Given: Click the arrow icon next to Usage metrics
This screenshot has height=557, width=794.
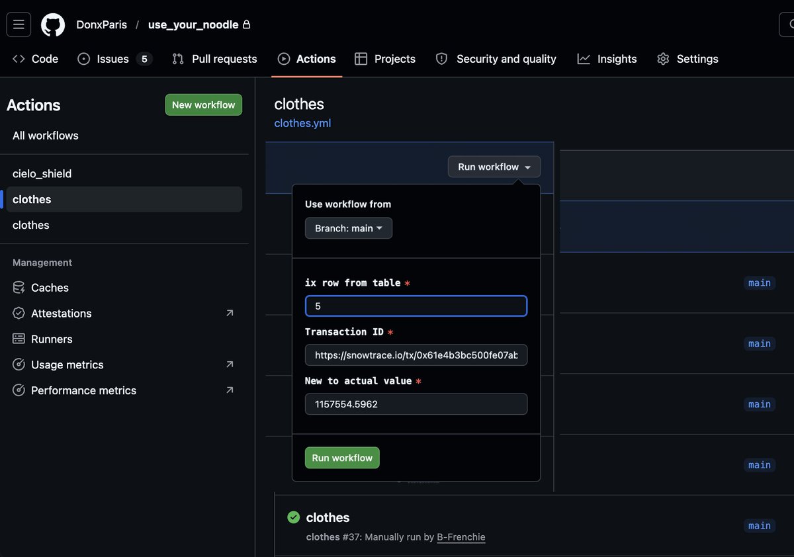Looking at the screenshot, I should tap(230, 364).
